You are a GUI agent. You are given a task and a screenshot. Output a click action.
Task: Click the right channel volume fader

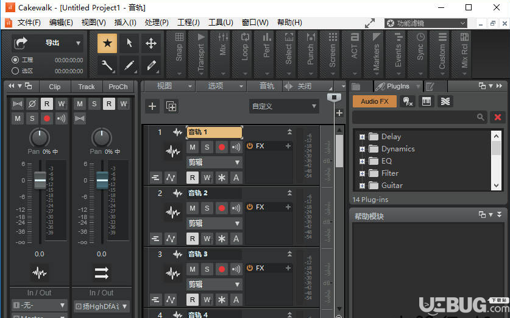click(x=102, y=180)
